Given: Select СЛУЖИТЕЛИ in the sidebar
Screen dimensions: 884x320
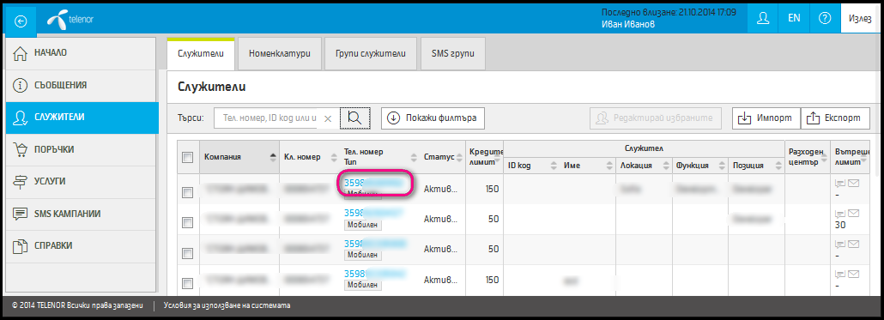Looking at the screenshot, I should [x=82, y=118].
